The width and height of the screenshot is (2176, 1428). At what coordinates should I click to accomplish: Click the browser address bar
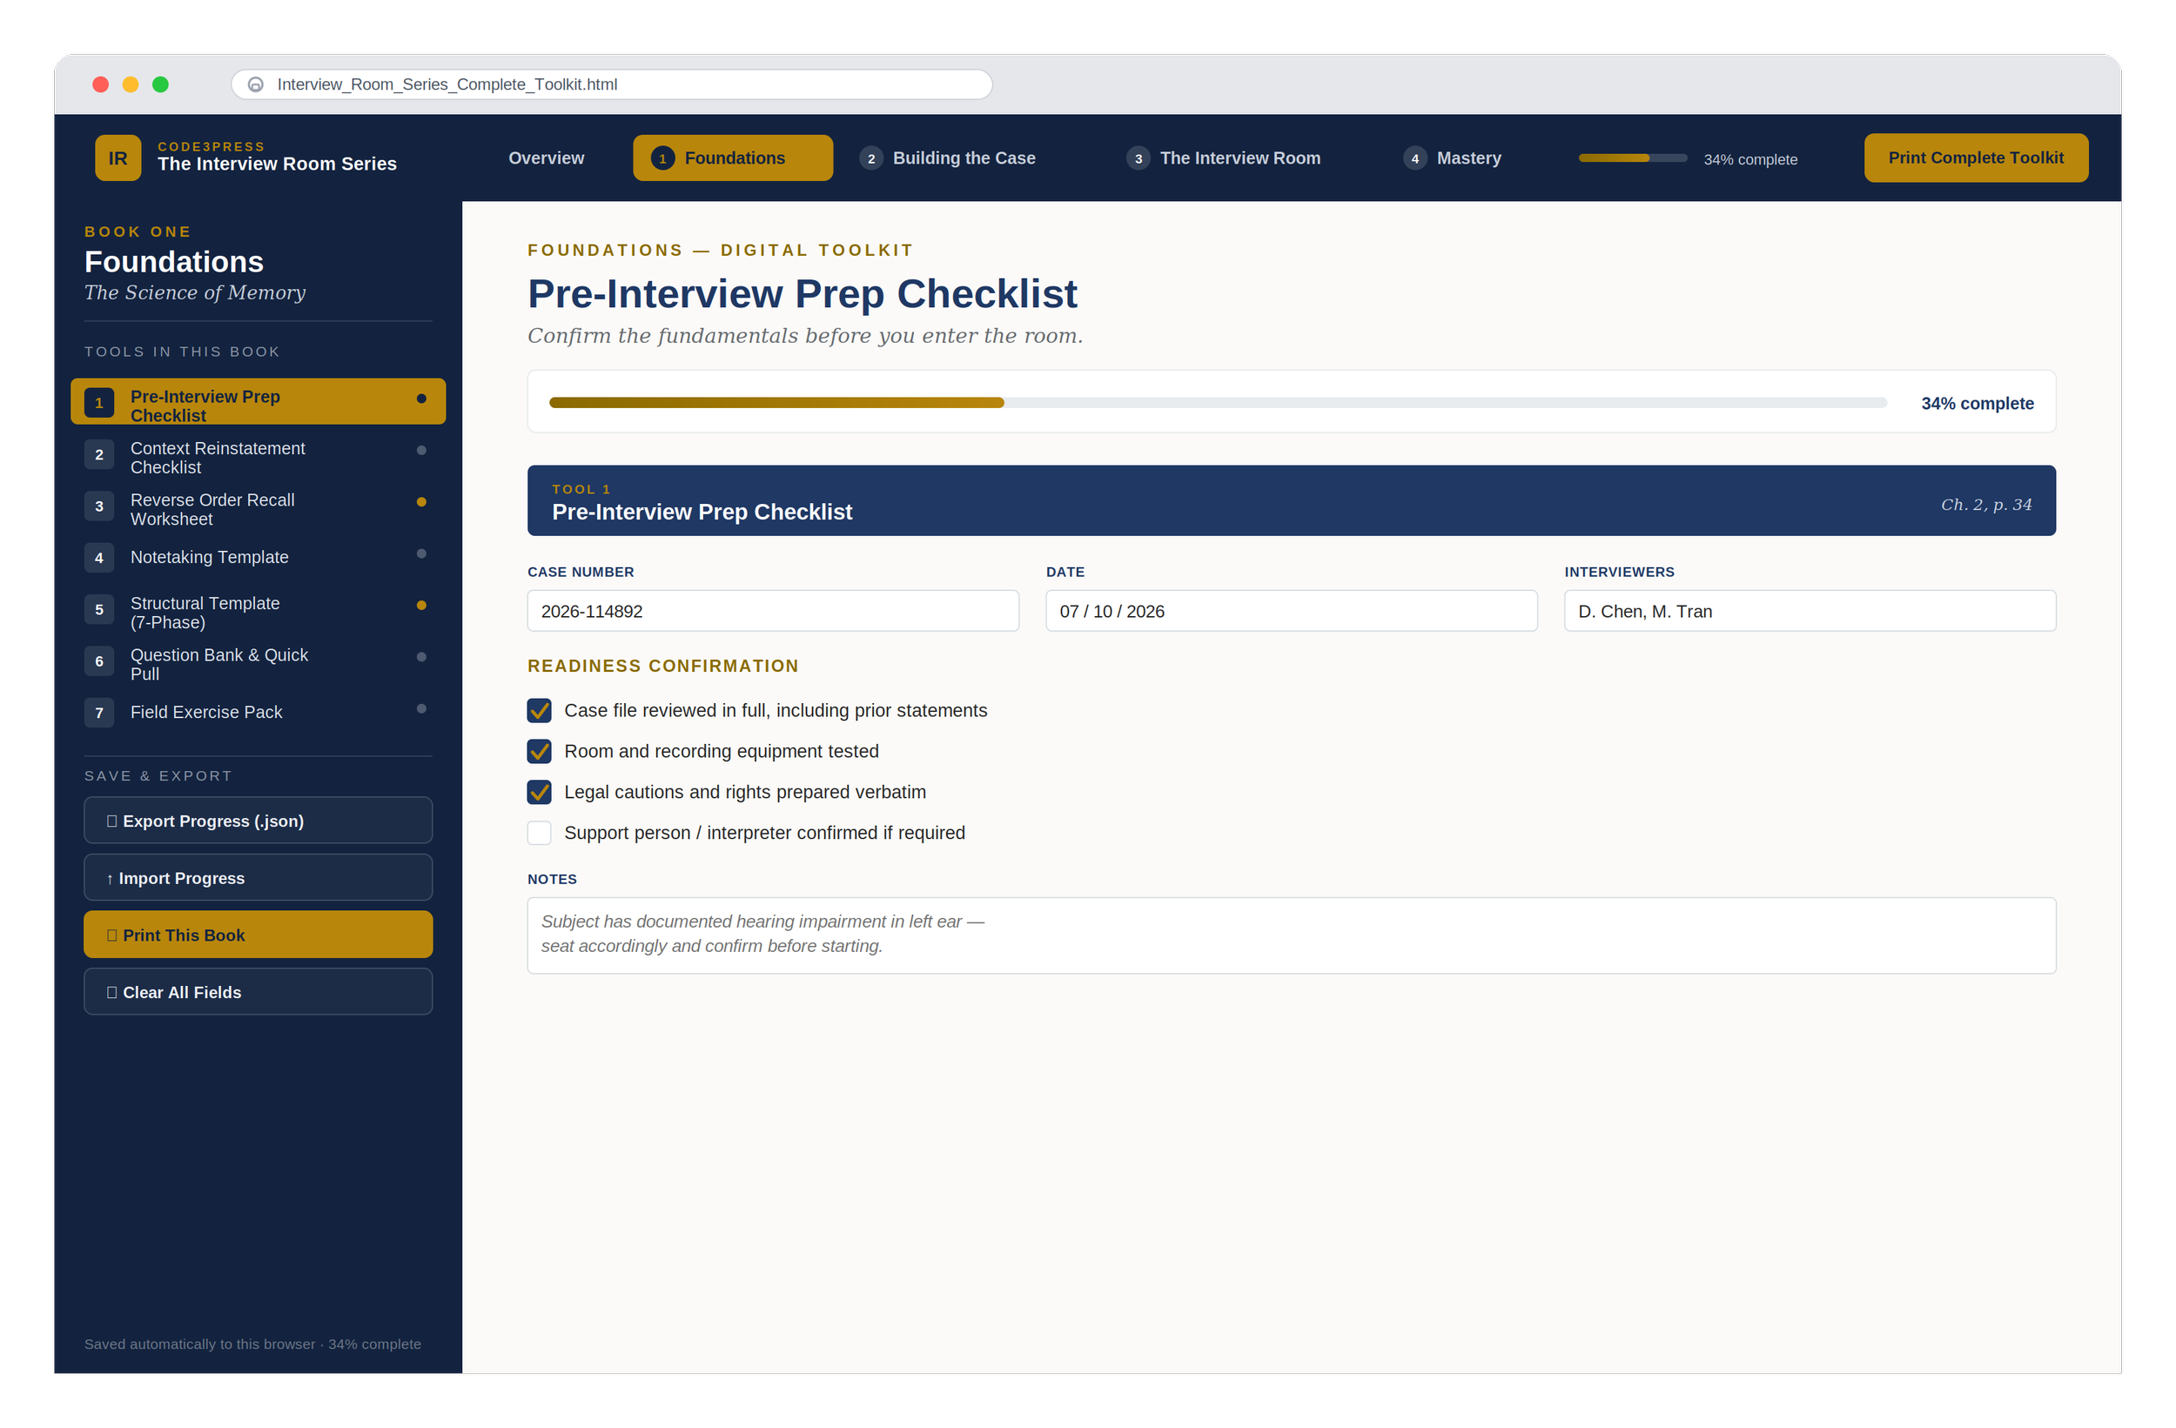pyautogui.click(x=612, y=84)
